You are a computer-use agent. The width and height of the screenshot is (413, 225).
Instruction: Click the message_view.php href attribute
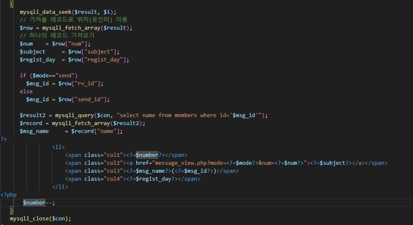pos(221,163)
